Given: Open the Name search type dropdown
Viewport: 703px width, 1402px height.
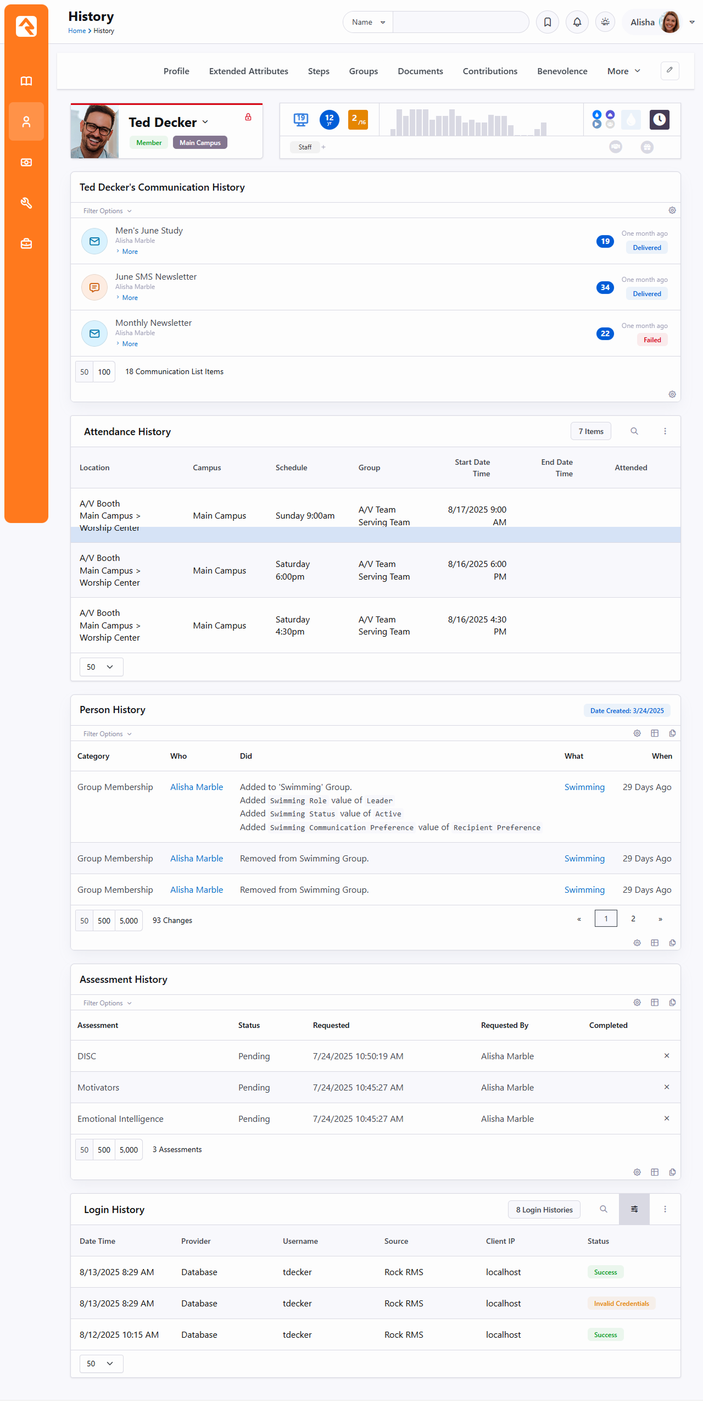Looking at the screenshot, I should tap(368, 23).
